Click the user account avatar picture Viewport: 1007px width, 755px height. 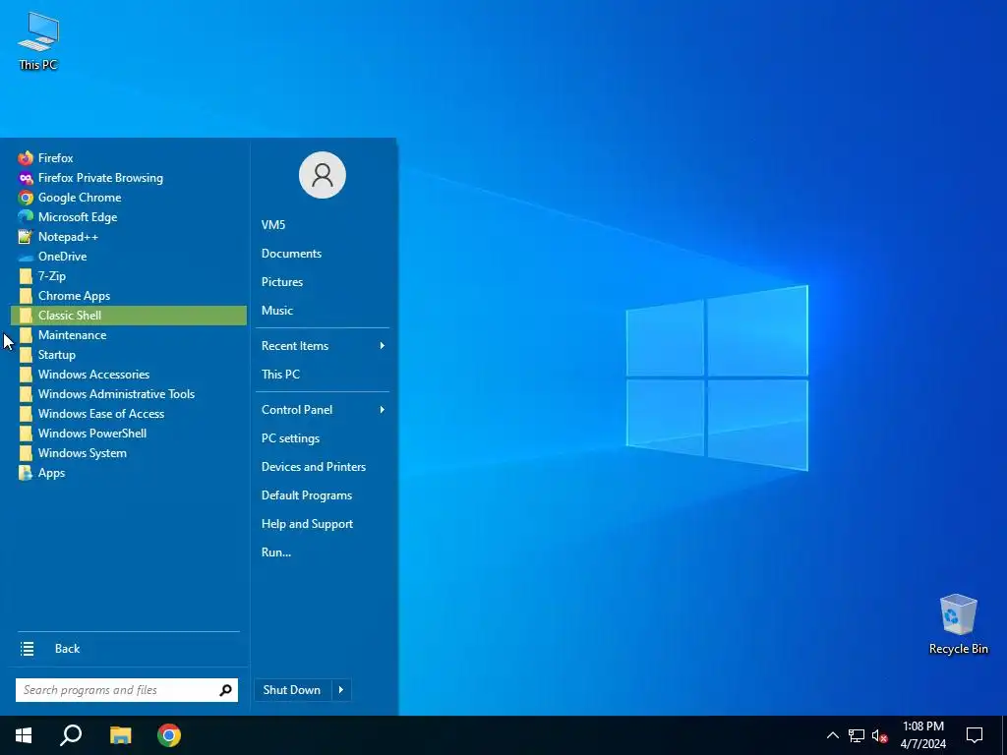pyautogui.click(x=323, y=175)
